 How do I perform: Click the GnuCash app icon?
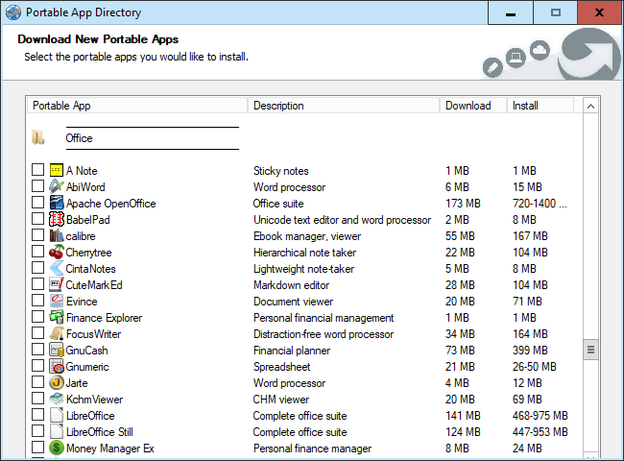click(x=57, y=351)
